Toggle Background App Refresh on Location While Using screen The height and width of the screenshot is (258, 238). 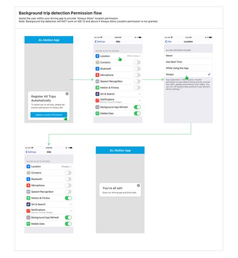click(137, 107)
